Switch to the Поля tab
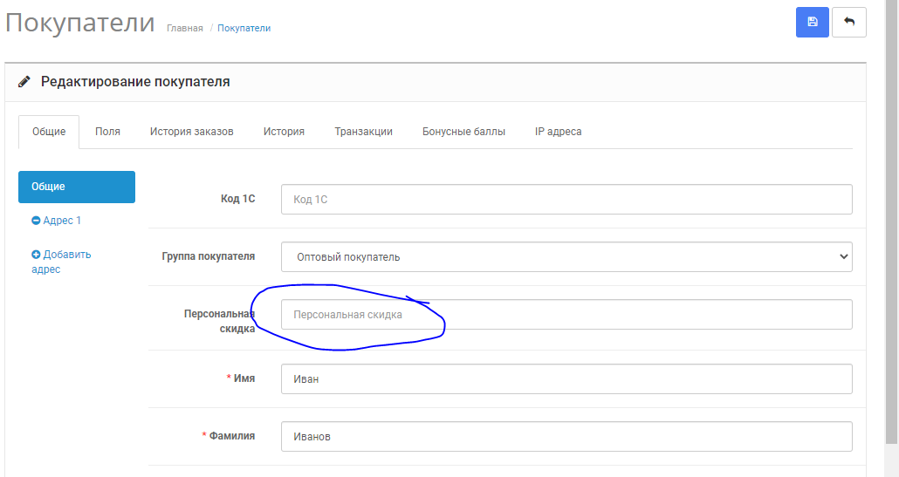The width and height of the screenshot is (899, 477). click(107, 132)
